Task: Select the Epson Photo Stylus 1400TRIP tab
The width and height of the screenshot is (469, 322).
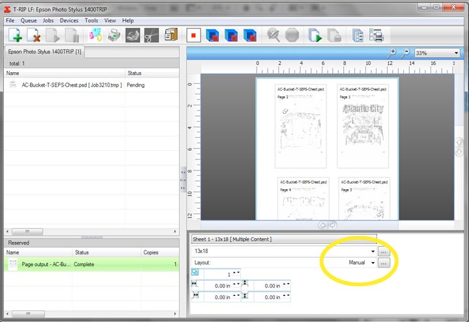Action: pyautogui.click(x=43, y=51)
